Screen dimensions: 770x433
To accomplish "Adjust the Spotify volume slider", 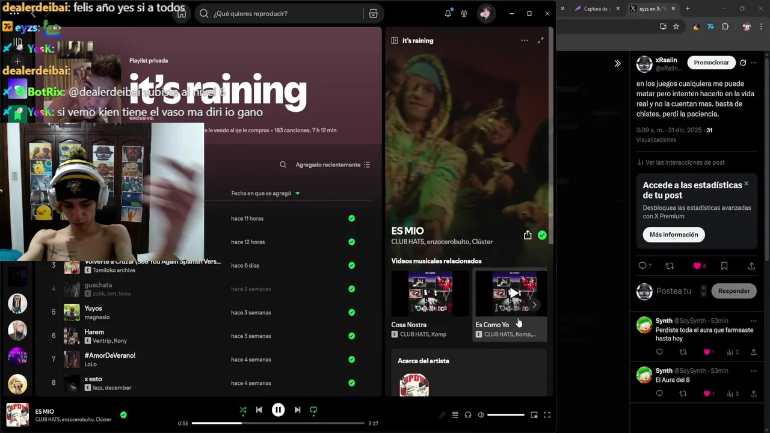I will point(506,415).
